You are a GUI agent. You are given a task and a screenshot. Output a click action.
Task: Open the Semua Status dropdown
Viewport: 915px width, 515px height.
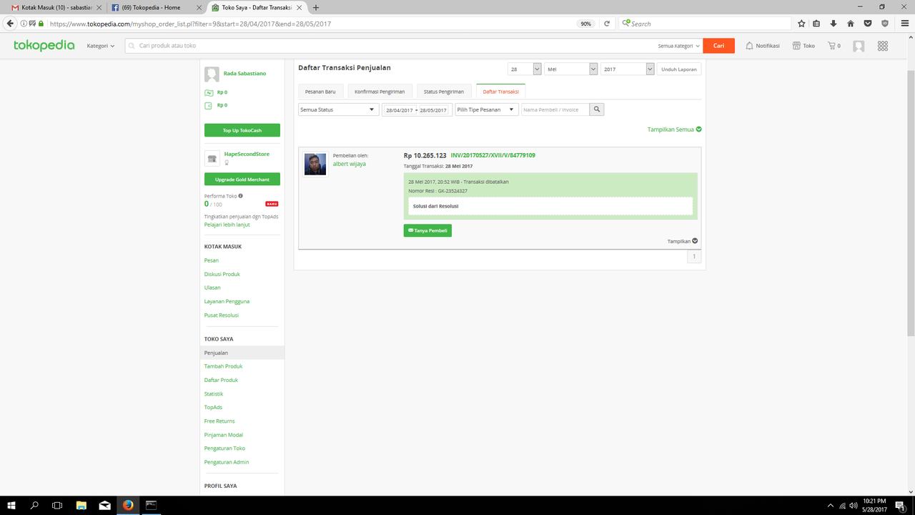tap(338, 109)
